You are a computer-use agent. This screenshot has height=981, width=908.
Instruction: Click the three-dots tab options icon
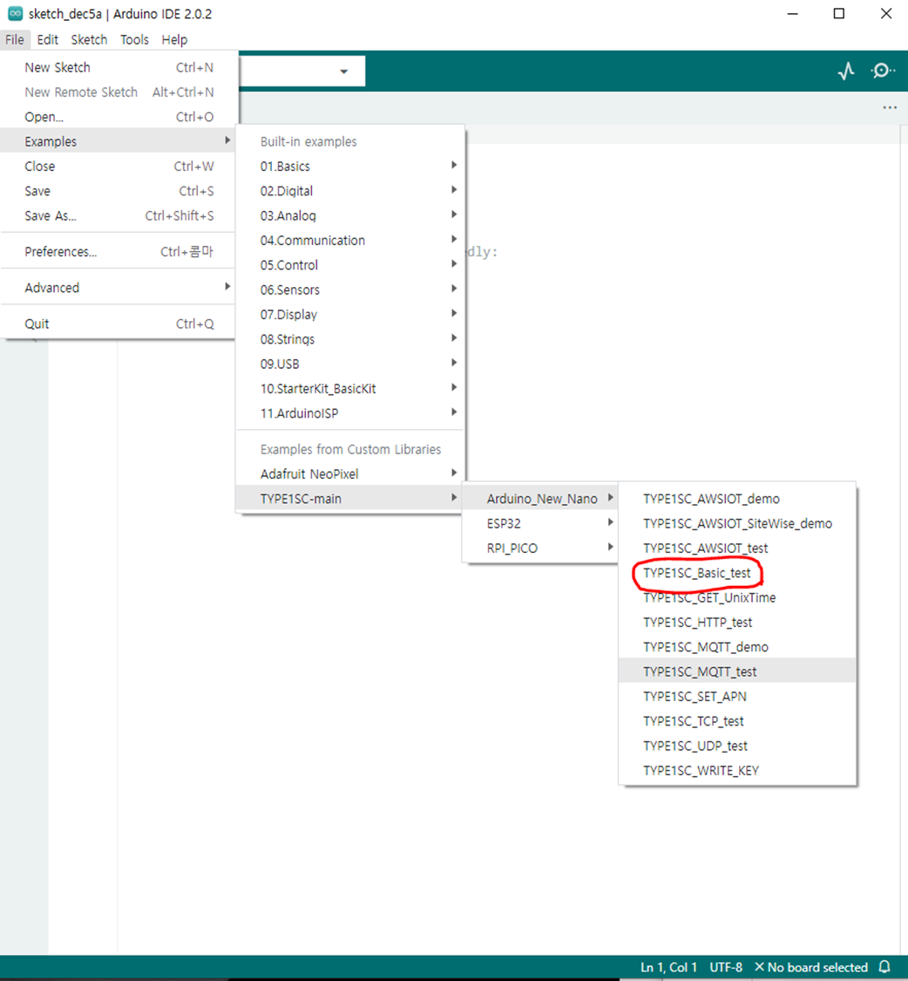(889, 107)
